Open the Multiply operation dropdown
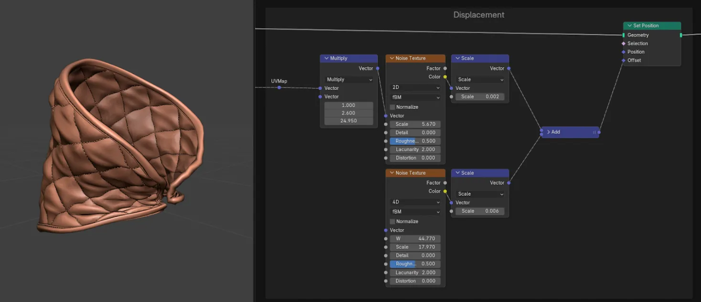The height and width of the screenshot is (302, 701). click(349, 80)
